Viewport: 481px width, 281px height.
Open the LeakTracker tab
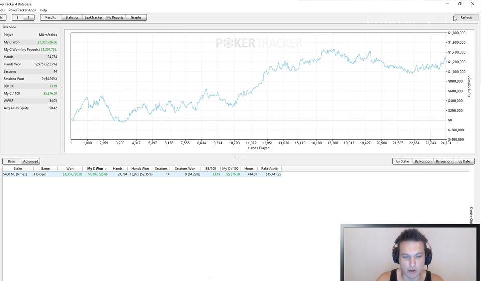(93, 17)
